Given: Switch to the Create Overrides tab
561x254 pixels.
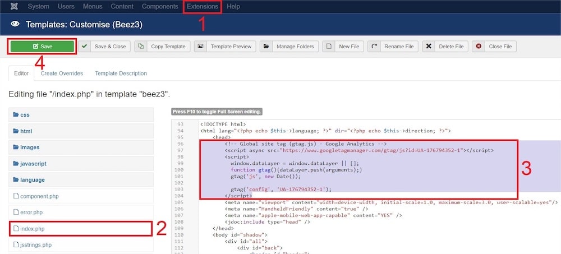Looking at the screenshot, I should coord(62,73).
